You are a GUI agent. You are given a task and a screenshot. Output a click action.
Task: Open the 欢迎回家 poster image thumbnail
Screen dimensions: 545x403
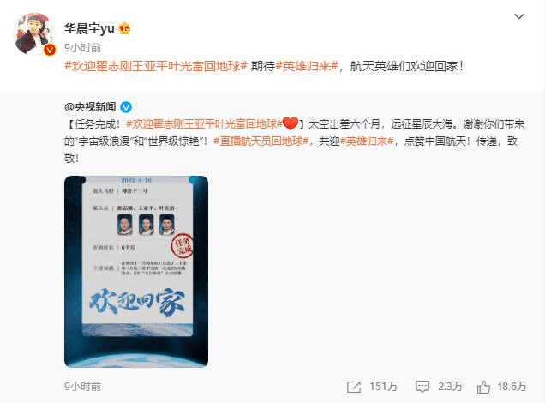136,272
